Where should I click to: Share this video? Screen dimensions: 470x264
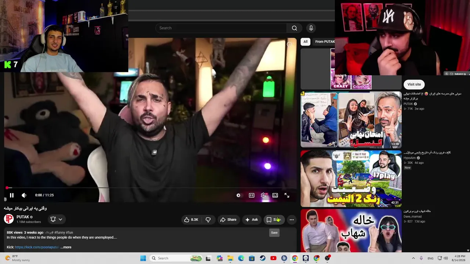228,220
